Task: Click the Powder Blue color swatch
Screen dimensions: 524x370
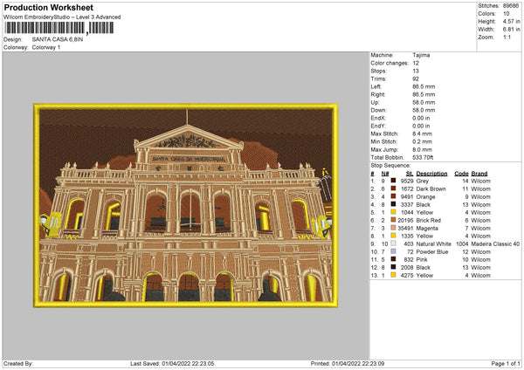Action: point(393,251)
